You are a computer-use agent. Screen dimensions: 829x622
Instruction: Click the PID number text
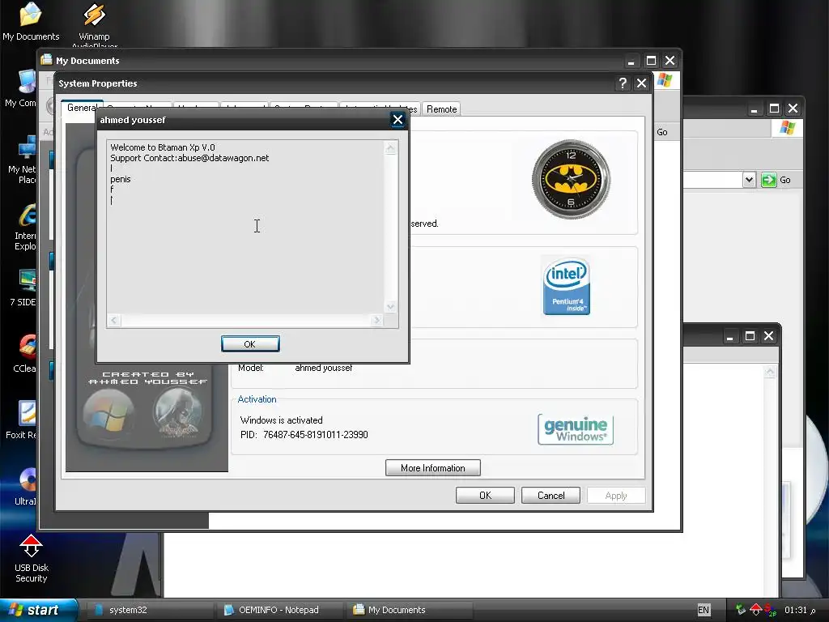click(315, 435)
